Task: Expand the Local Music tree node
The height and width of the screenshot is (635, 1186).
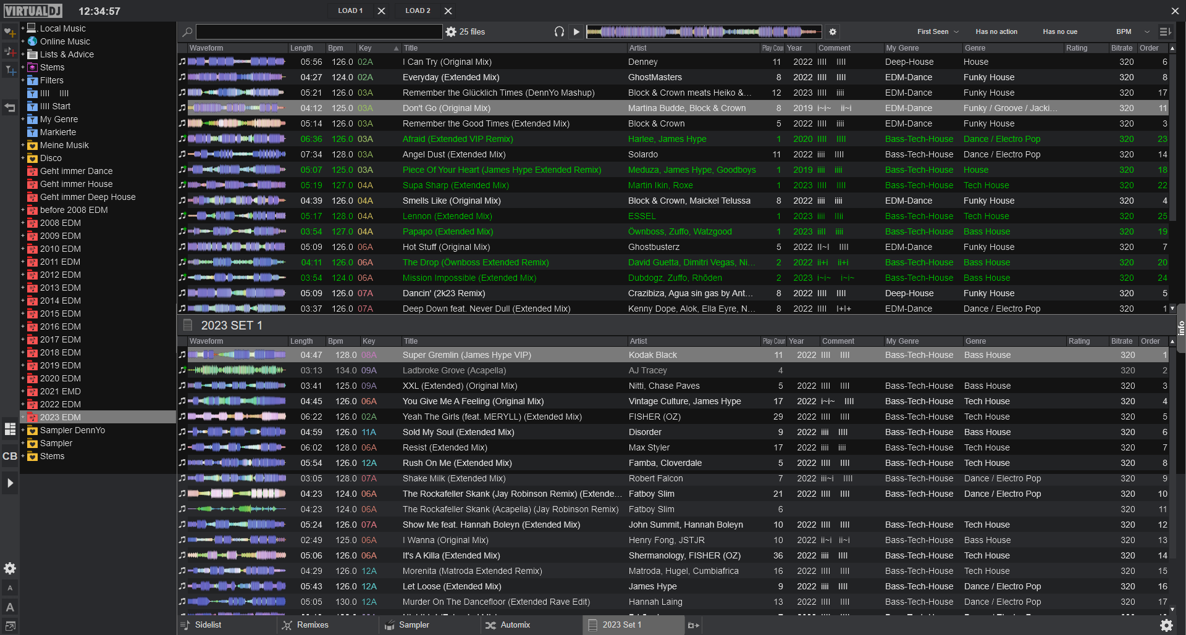Action: click(23, 28)
